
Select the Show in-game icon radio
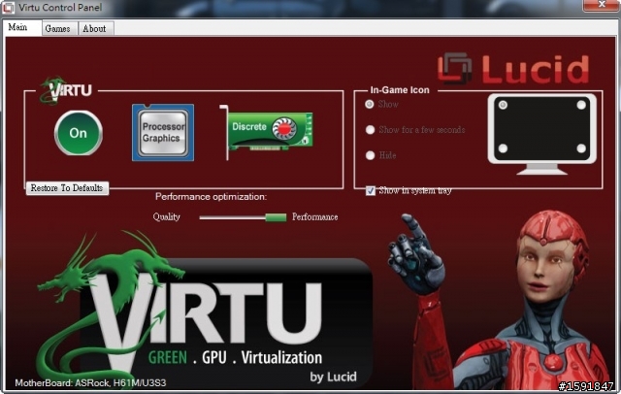tap(370, 104)
